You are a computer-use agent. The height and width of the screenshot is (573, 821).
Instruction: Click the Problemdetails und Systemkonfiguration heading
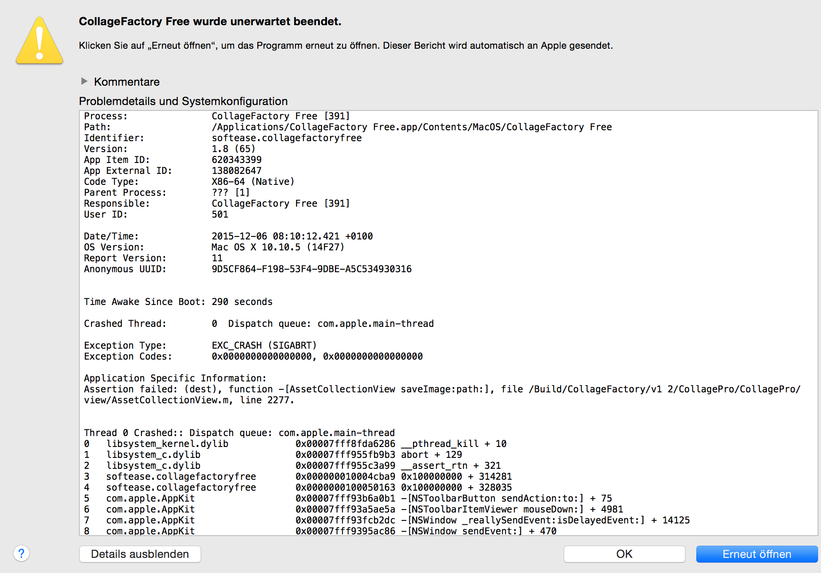[183, 101]
